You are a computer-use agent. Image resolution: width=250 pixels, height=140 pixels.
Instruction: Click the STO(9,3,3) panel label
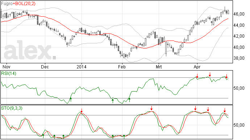(x=12, y=108)
